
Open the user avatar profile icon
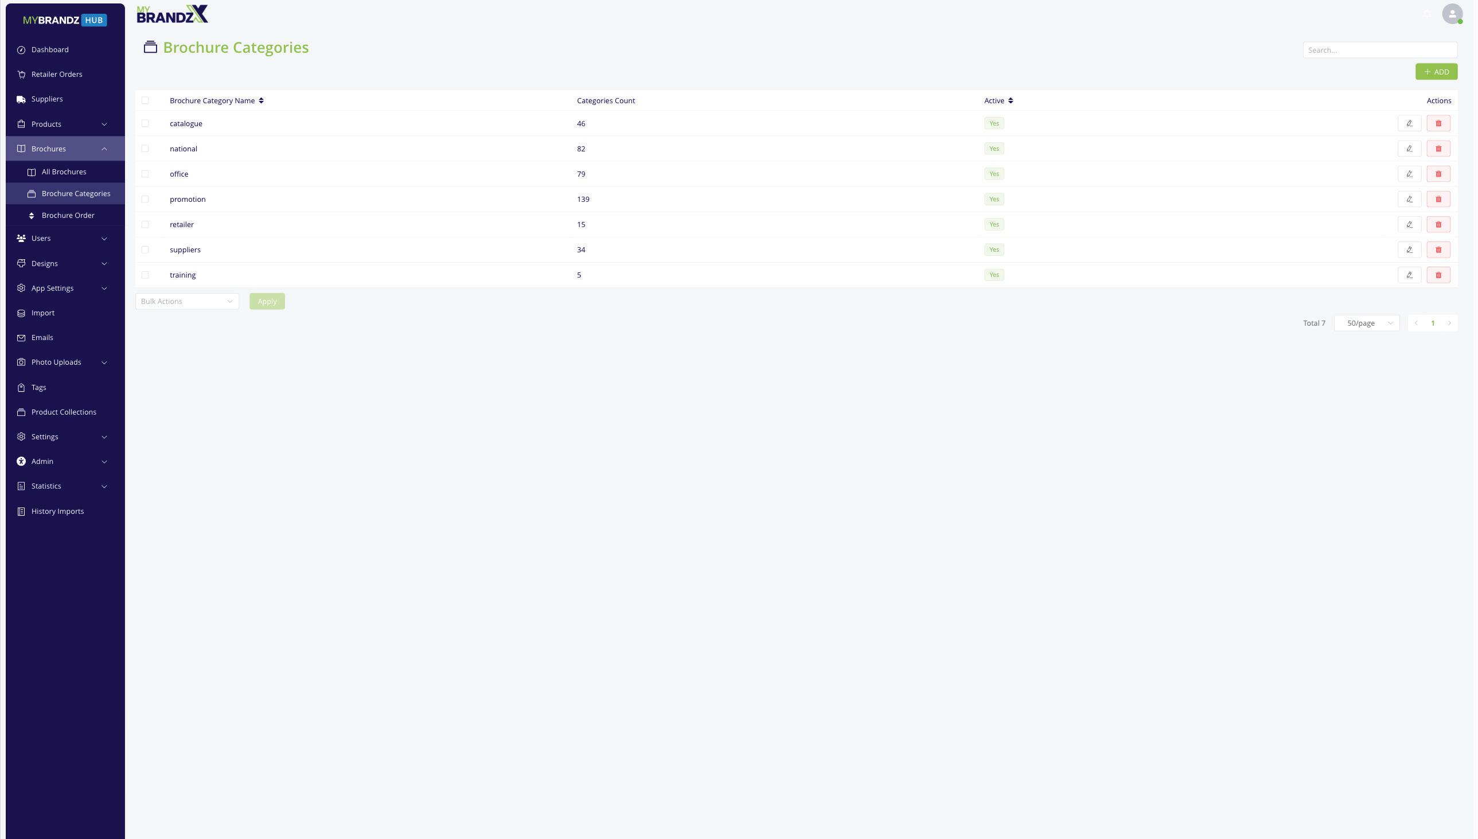pos(1452,14)
